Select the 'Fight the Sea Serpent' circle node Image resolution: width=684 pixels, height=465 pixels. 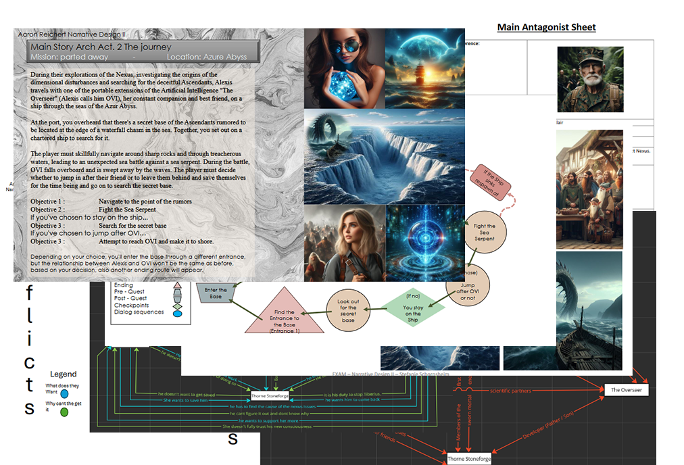[485, 232]
